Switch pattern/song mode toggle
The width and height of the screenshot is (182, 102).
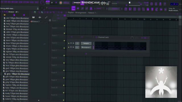point(48,3)
